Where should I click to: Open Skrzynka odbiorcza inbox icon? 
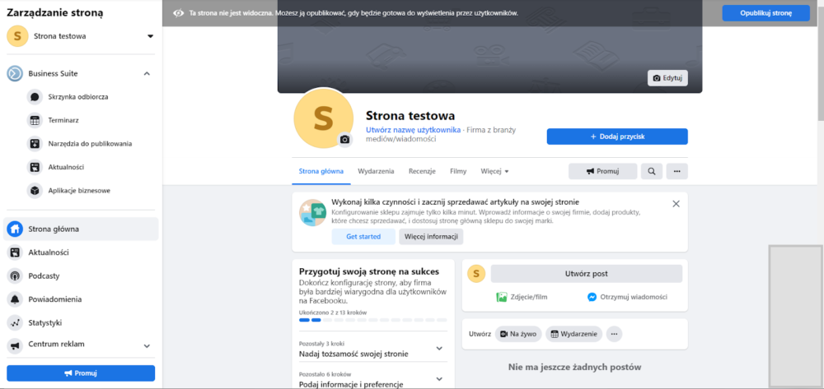pos(35,97)
